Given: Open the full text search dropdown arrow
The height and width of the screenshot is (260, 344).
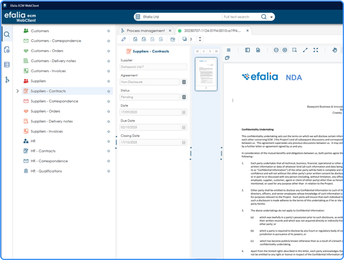Looking at the screenshot, I should click(x=272, y=17).
